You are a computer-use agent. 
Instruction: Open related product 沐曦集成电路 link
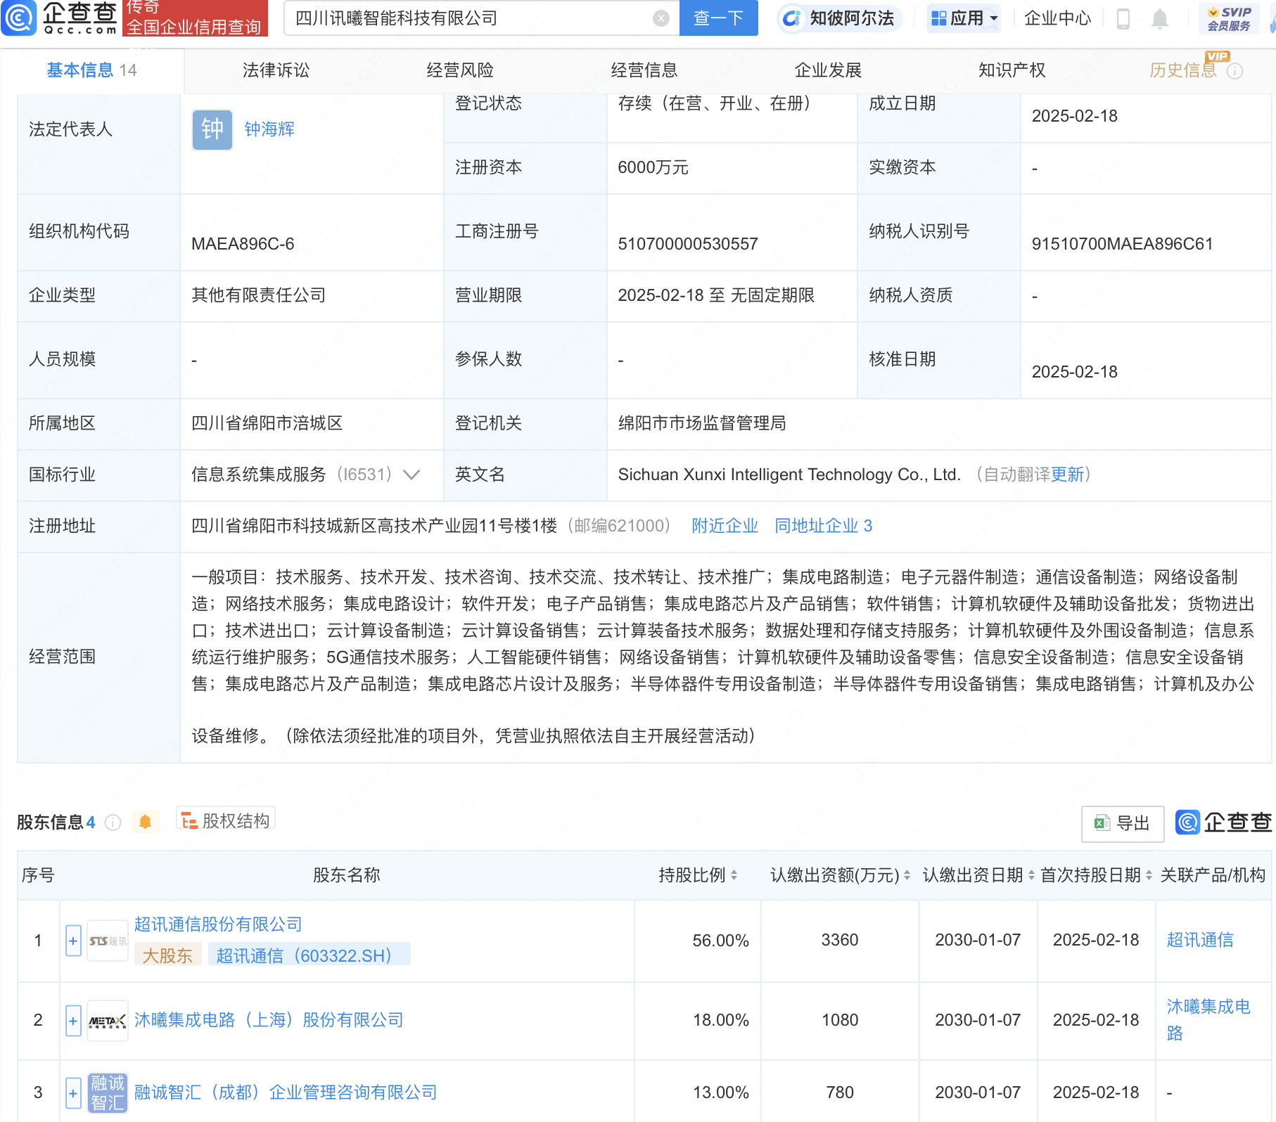pos(1208,1020)
